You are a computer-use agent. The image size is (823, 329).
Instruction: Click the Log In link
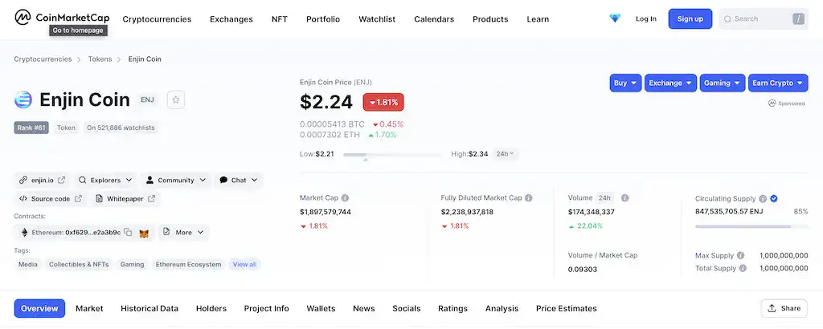pos(646,19)
